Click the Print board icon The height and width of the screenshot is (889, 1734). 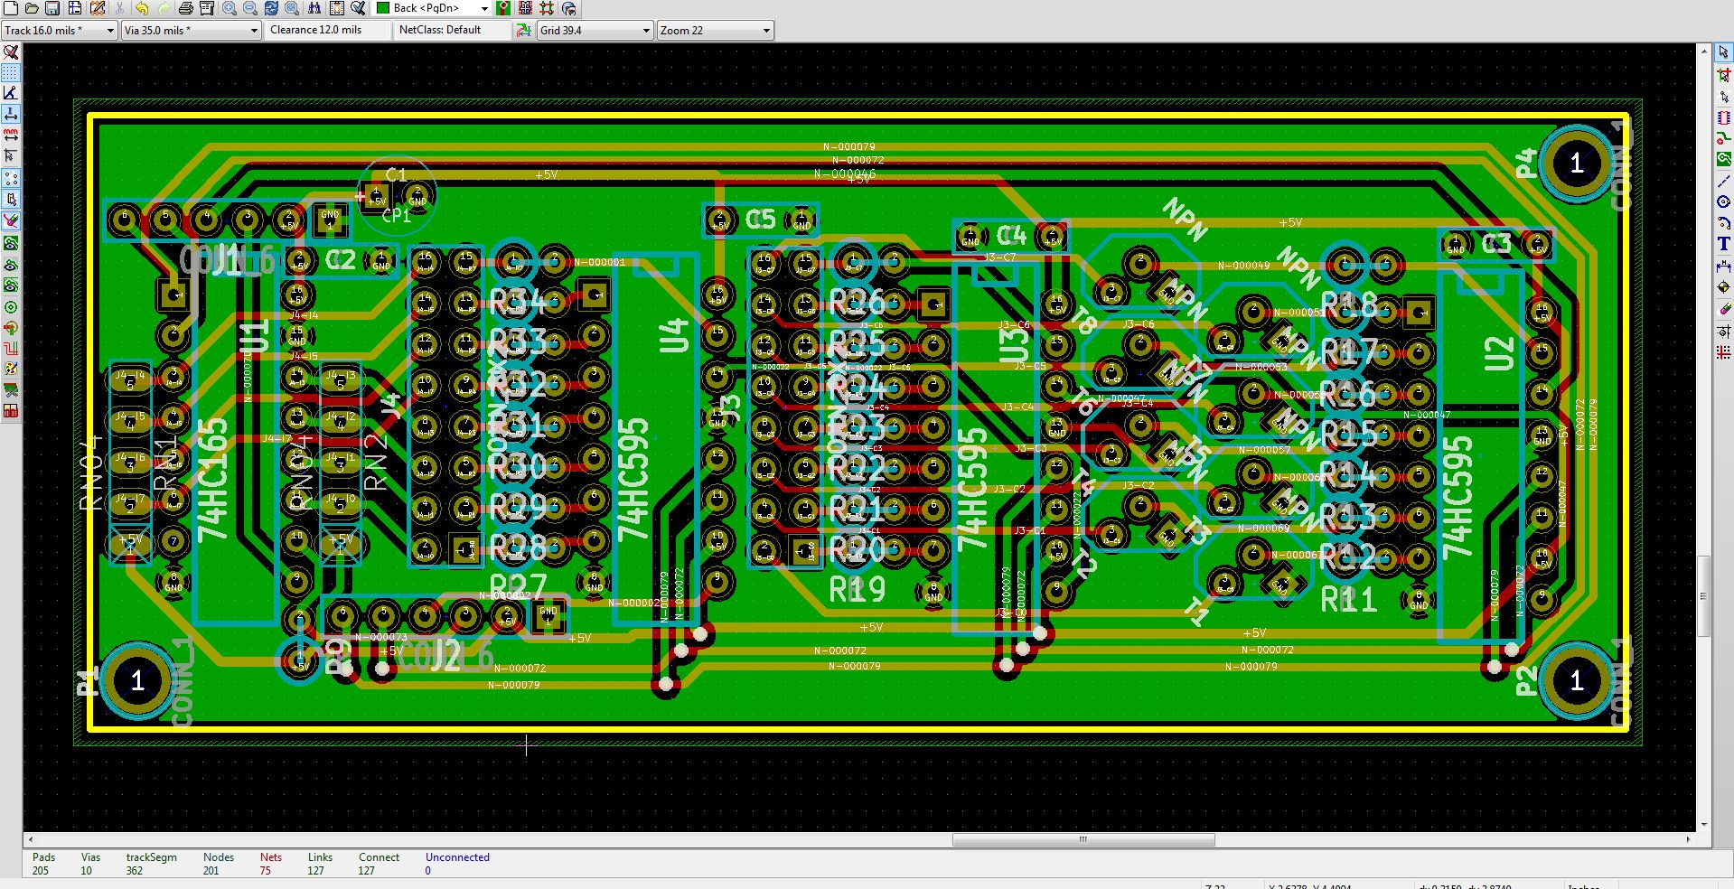pyautogui.click(x=185, y=8)
